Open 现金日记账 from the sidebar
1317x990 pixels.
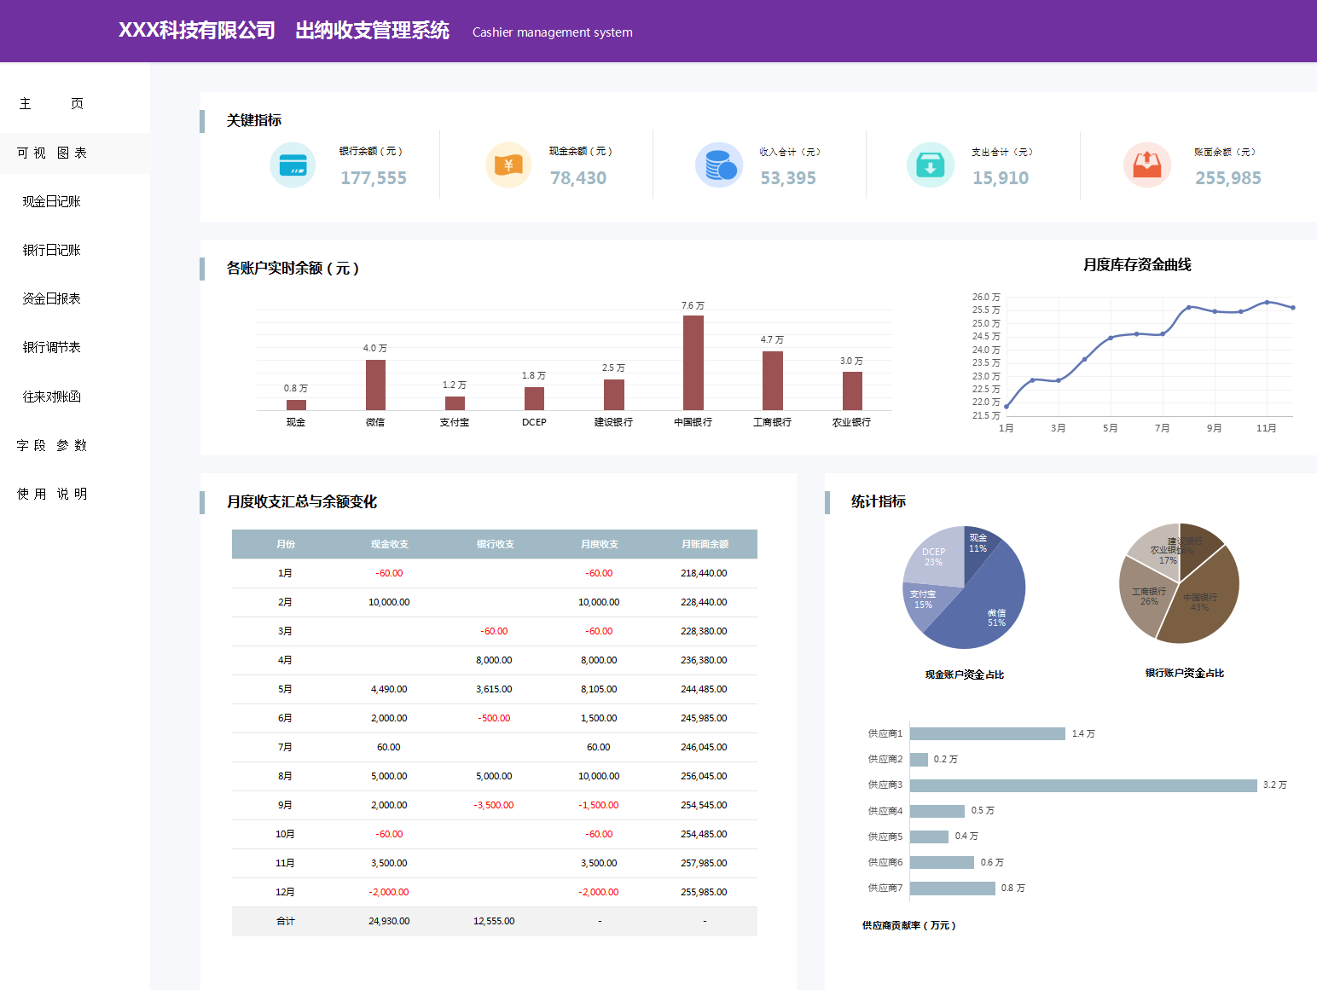pos(51,200)
